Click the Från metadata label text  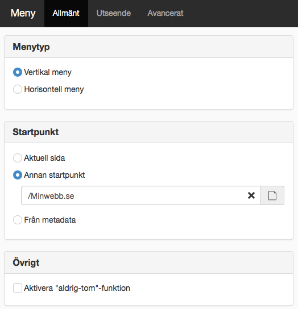pyautogui.click(x=49, y=220)
